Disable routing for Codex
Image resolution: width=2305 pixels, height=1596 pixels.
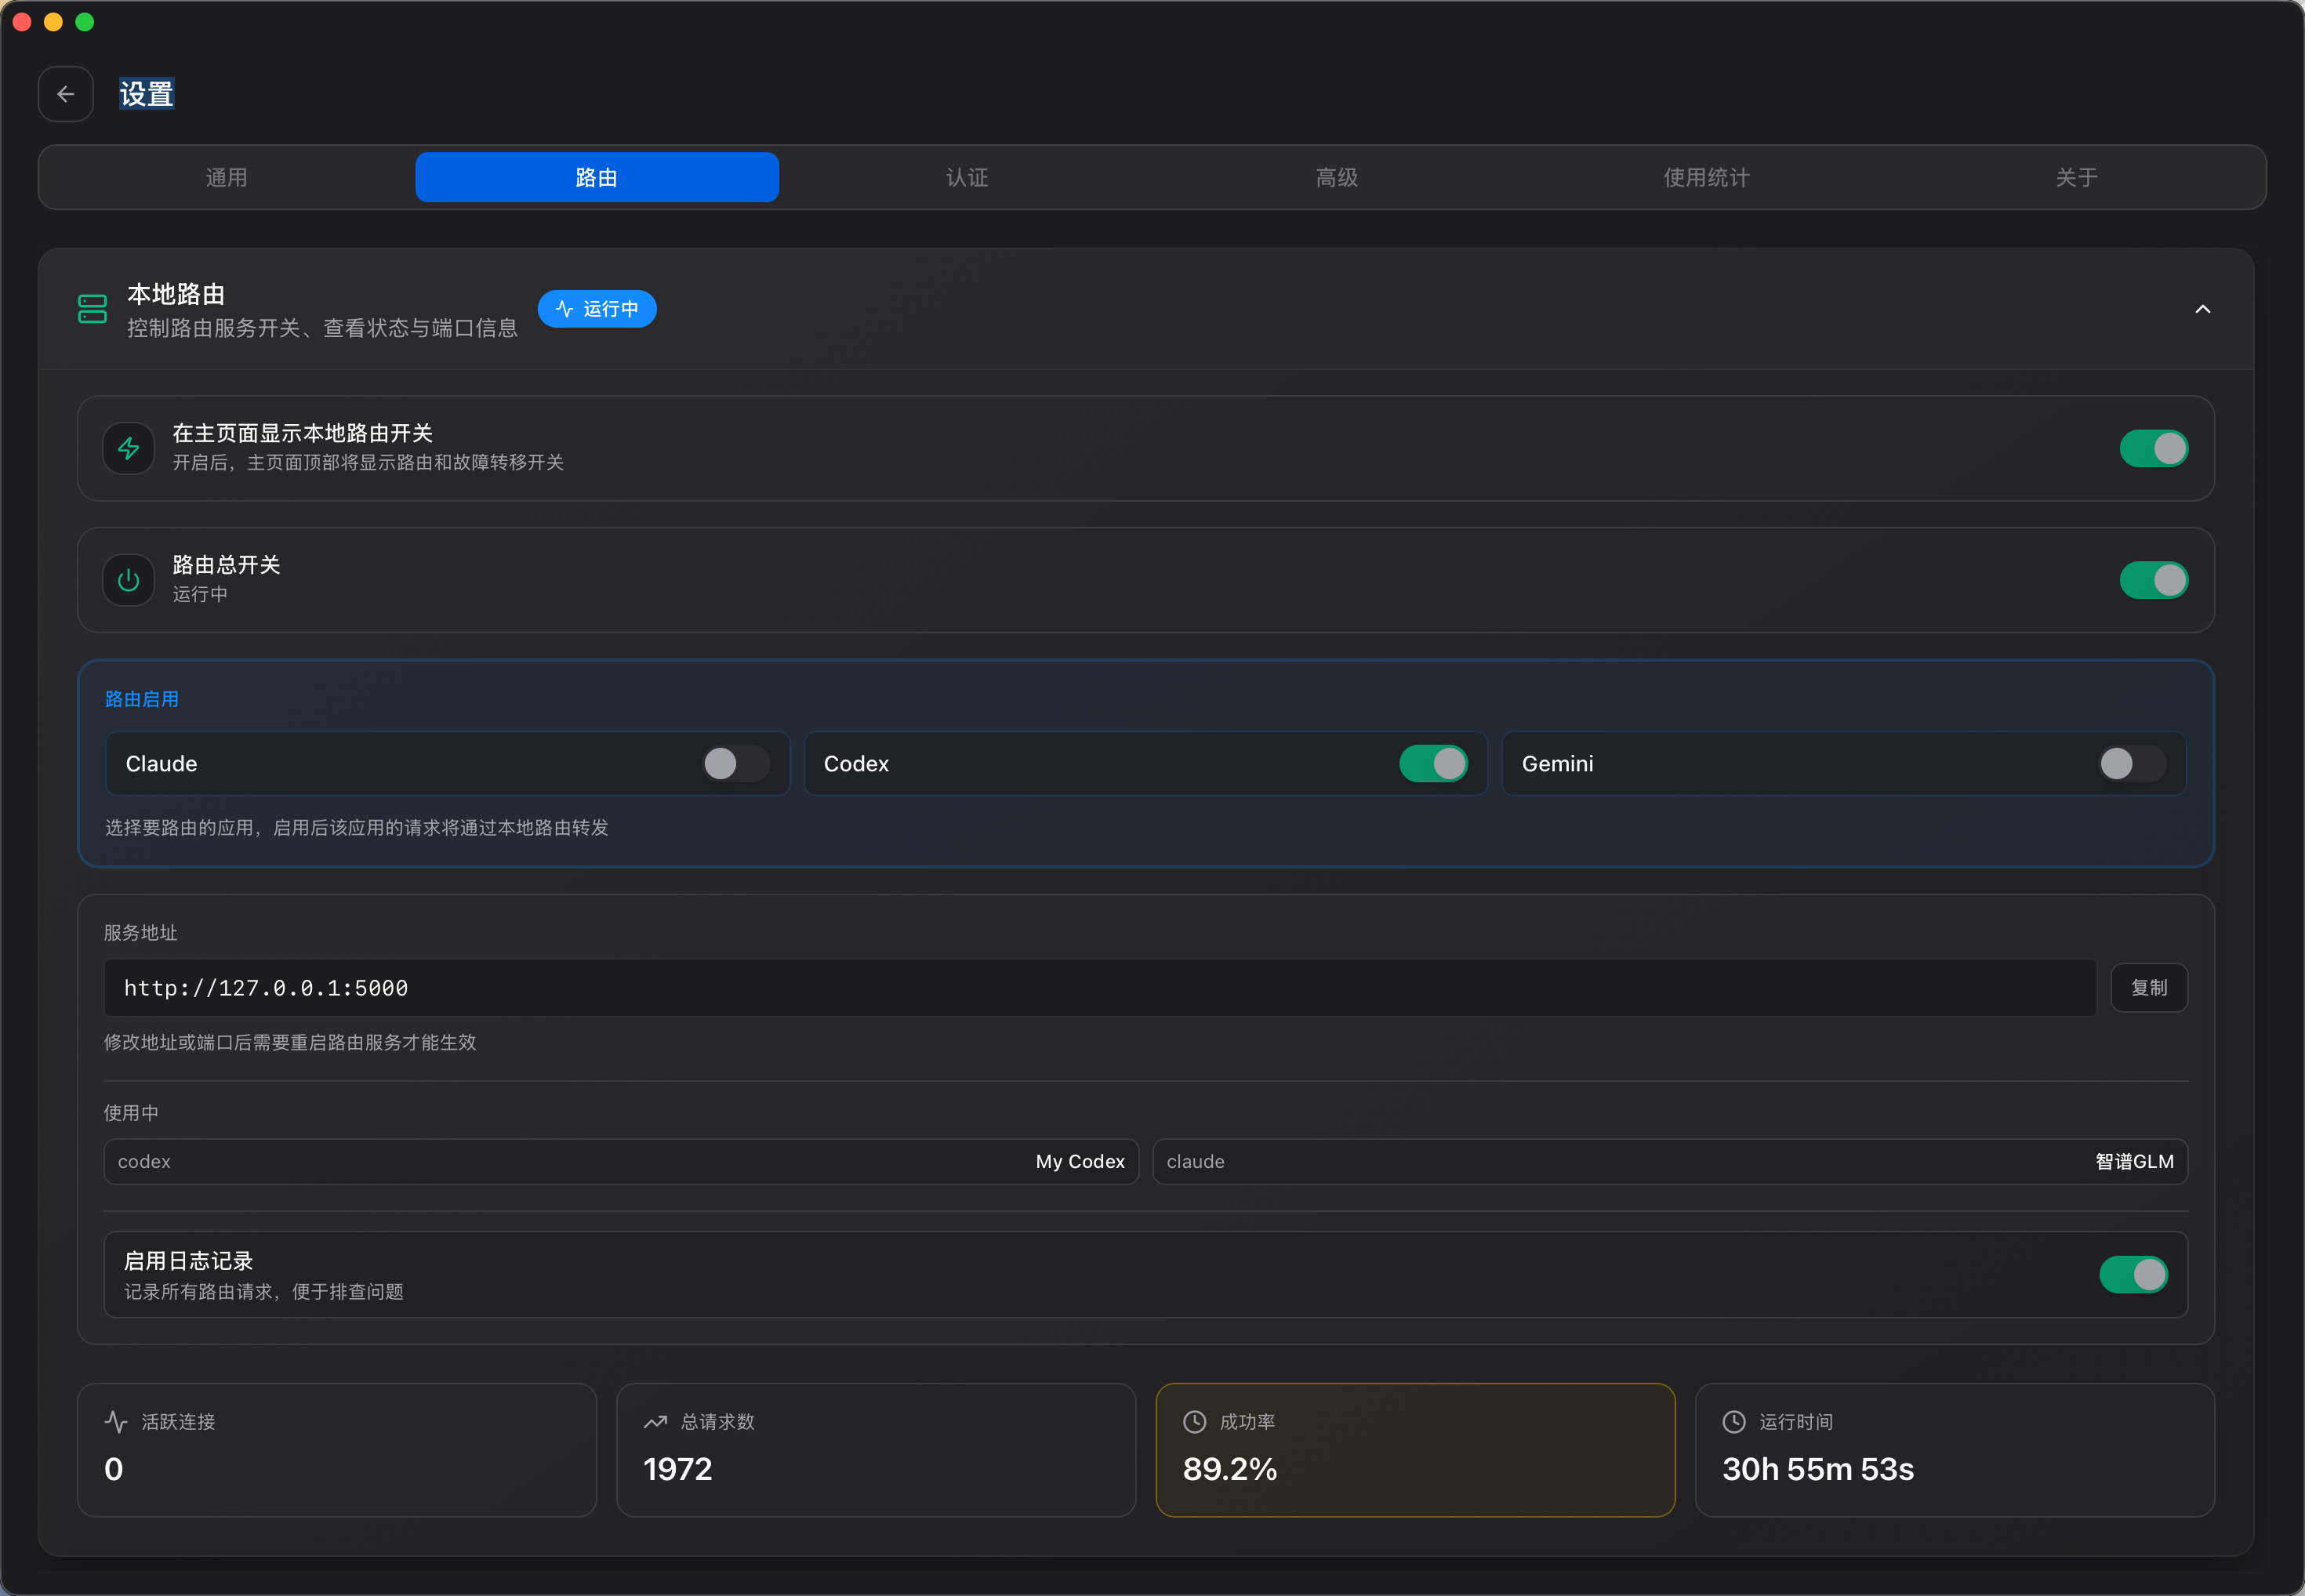tap(1433, 764)
